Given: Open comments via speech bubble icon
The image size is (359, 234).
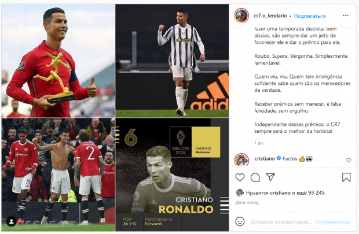Looking at the screenshot, I should coord(255,177).
